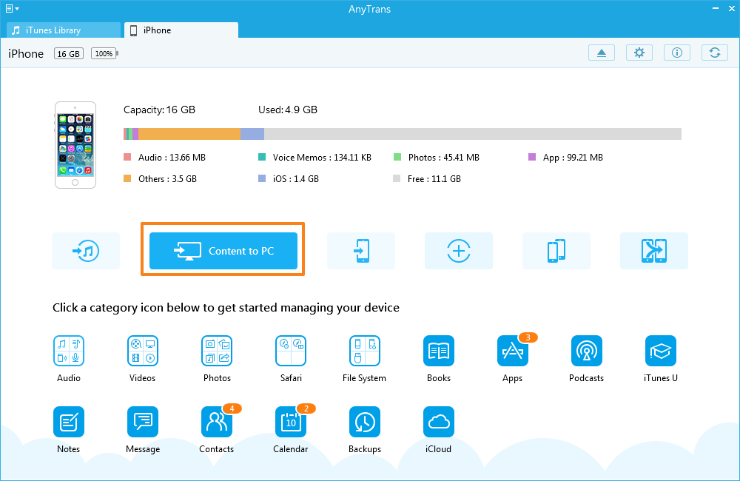Image resolution: width=740 pixels, height=481 pixels.
Task: Open settings with the gear icon
Action: pyautogui.click(x=639, y=53)
